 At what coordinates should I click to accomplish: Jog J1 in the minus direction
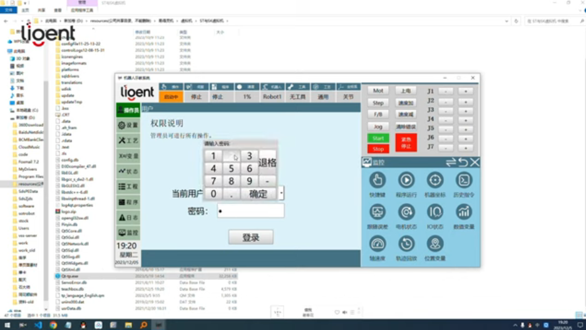pyautogui.click(x=446, y=91)
